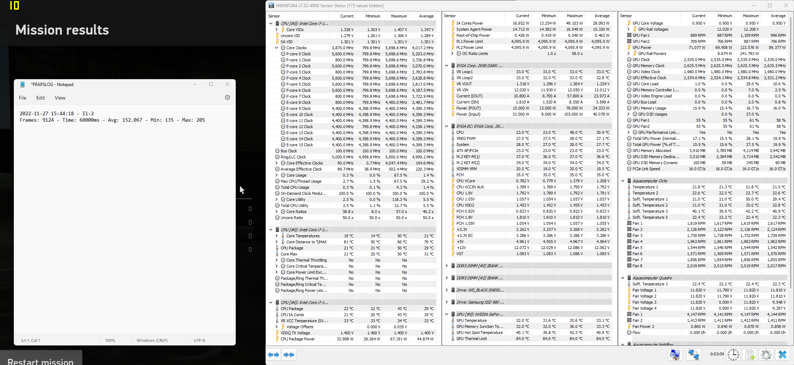Screen dimensions: 794x365
Task: Open the HWiNFO summary window with magnifier icon
Action: (675, 355)
